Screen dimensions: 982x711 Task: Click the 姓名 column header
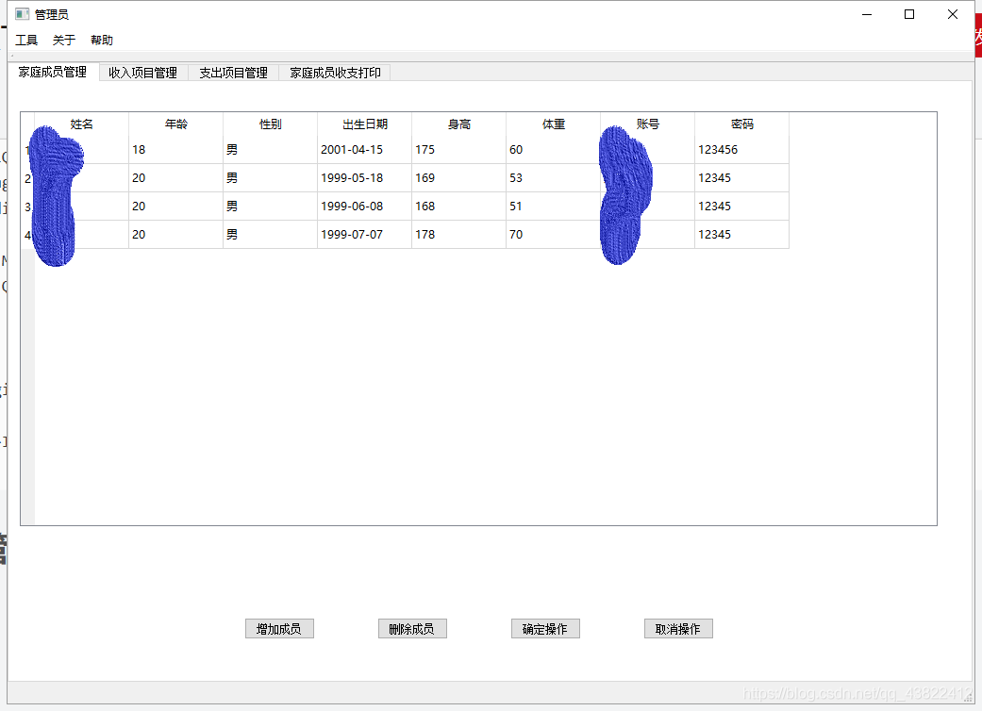[81, 124]
